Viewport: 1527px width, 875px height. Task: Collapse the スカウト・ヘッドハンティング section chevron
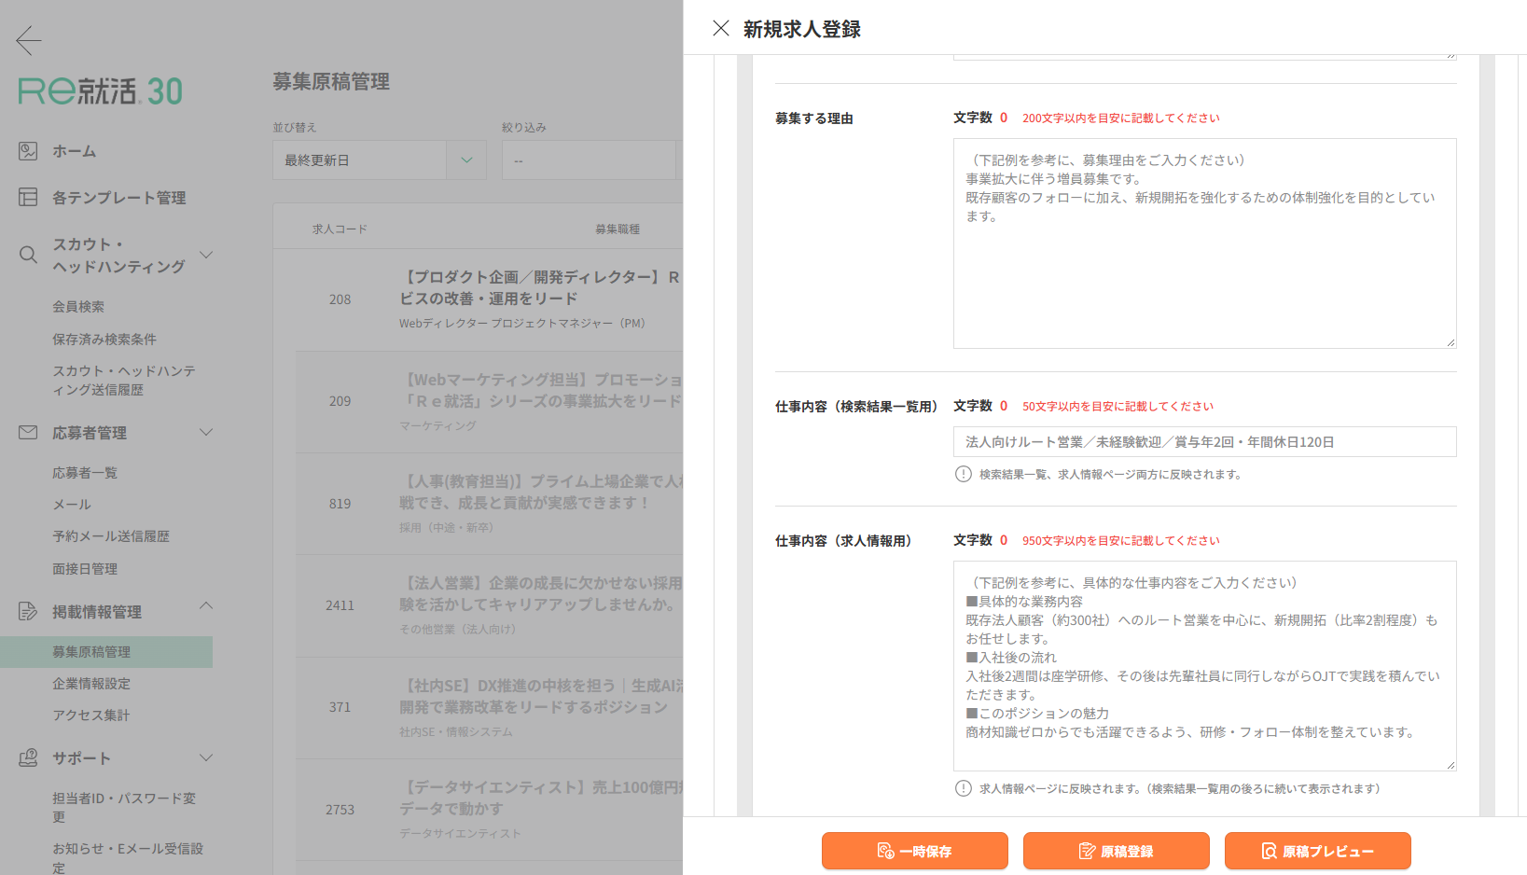pos(206,255)
